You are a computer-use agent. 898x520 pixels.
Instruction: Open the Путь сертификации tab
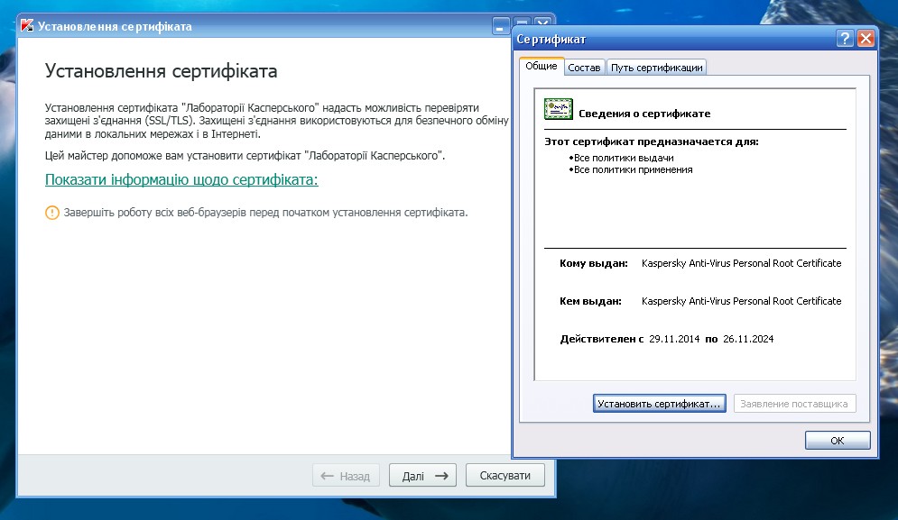click(656, 68)
